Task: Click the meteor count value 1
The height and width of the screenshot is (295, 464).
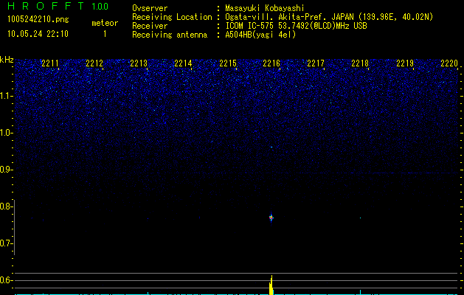Action: point(104,34)
